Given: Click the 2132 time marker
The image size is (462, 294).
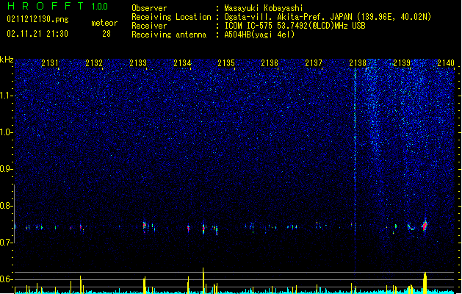Looking at the screenshot, I should click(x=94, y=63).
